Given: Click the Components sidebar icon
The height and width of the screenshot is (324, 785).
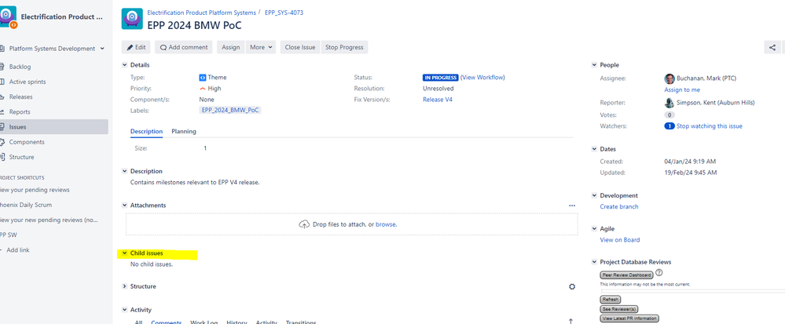Looking at the screenshot, I should (2, 141).
